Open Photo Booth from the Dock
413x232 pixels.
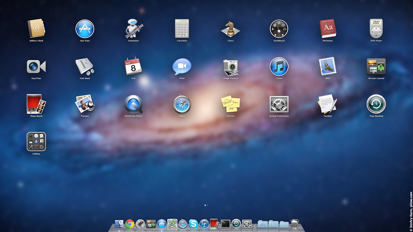pos(215,224)
